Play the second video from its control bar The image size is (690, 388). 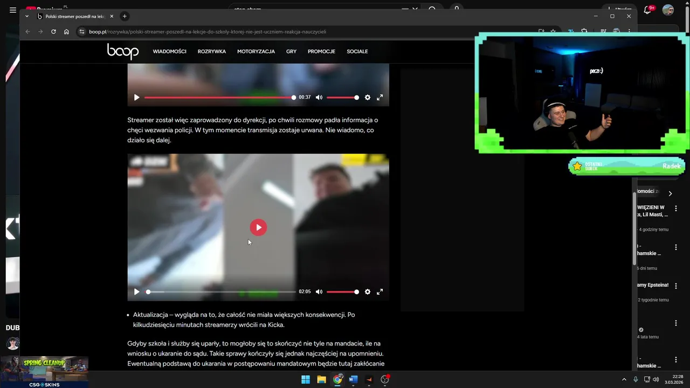(136, 292)
